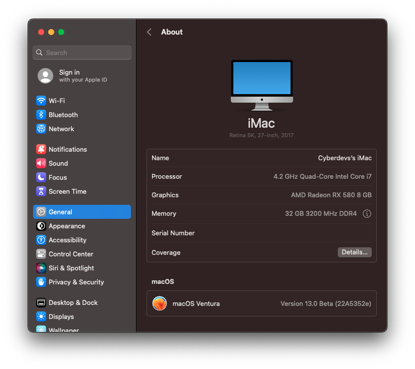Viewport: 415px width, 369px height.
Task: Click the Control Center icon
Action: [41, 254]
